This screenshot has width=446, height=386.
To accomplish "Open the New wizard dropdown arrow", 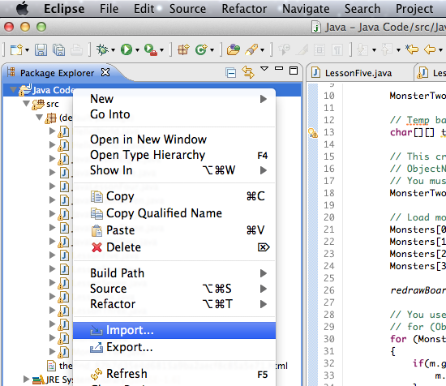I will tap(28, 50).
